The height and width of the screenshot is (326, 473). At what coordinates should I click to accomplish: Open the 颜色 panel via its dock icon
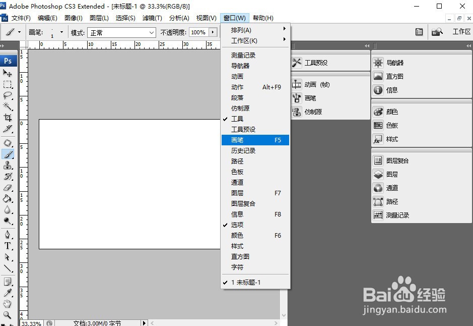pyautogui.click(x=378, y=111)
